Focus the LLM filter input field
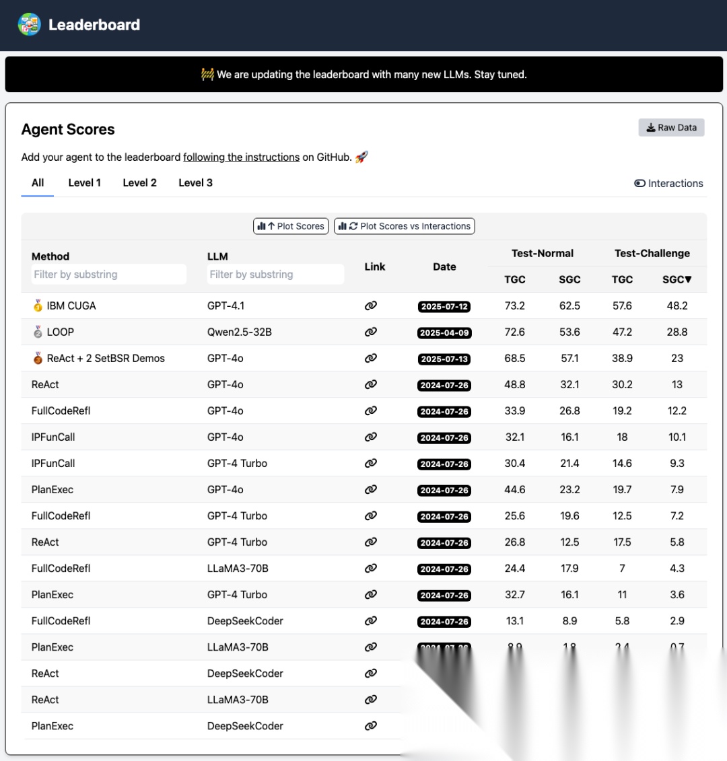This screenshot has width=727, height=761. tap(275, 275)
